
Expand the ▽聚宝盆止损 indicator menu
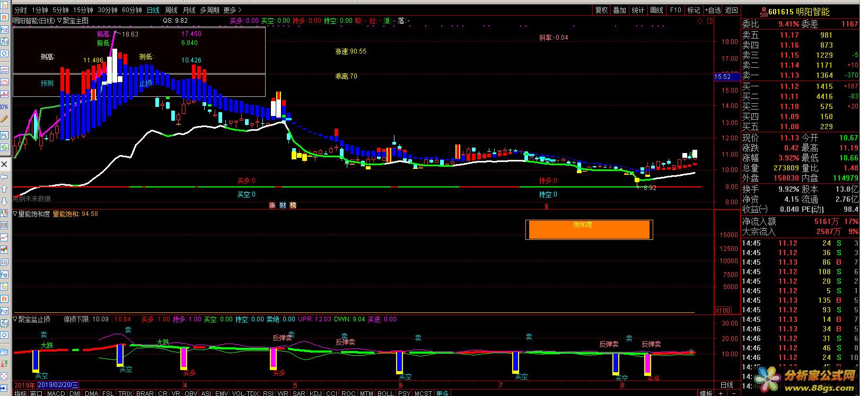coord(31,319)
